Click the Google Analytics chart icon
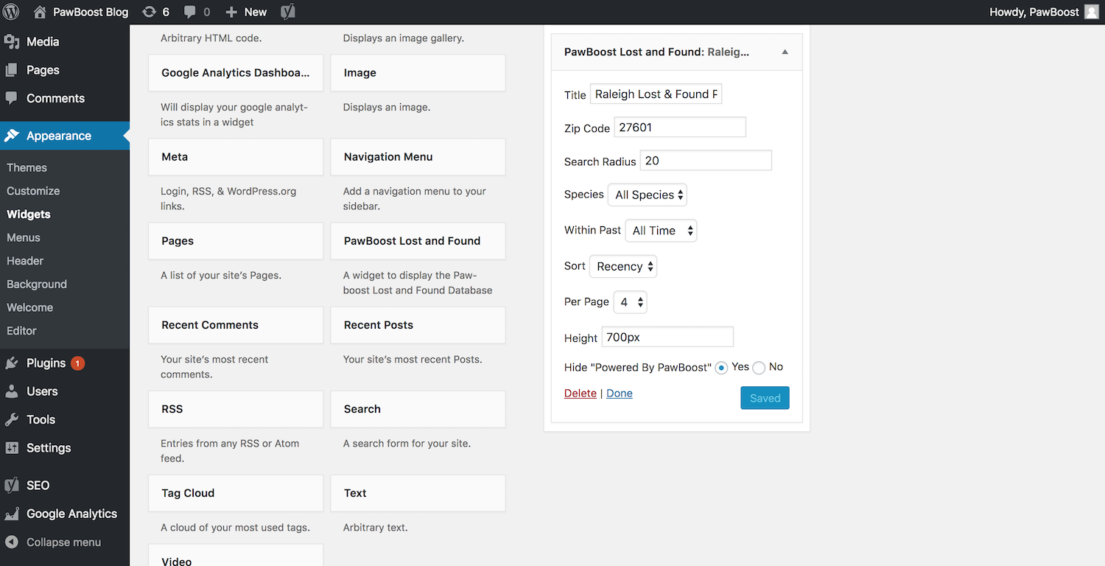The height and width of the screenshot is (566, 1105). click(x=12, y=514)
